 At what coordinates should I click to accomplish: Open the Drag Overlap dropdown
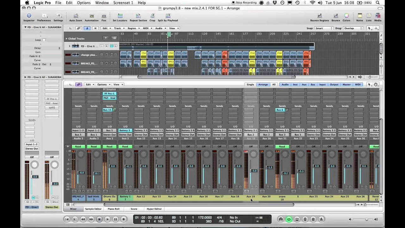point(353,28)
